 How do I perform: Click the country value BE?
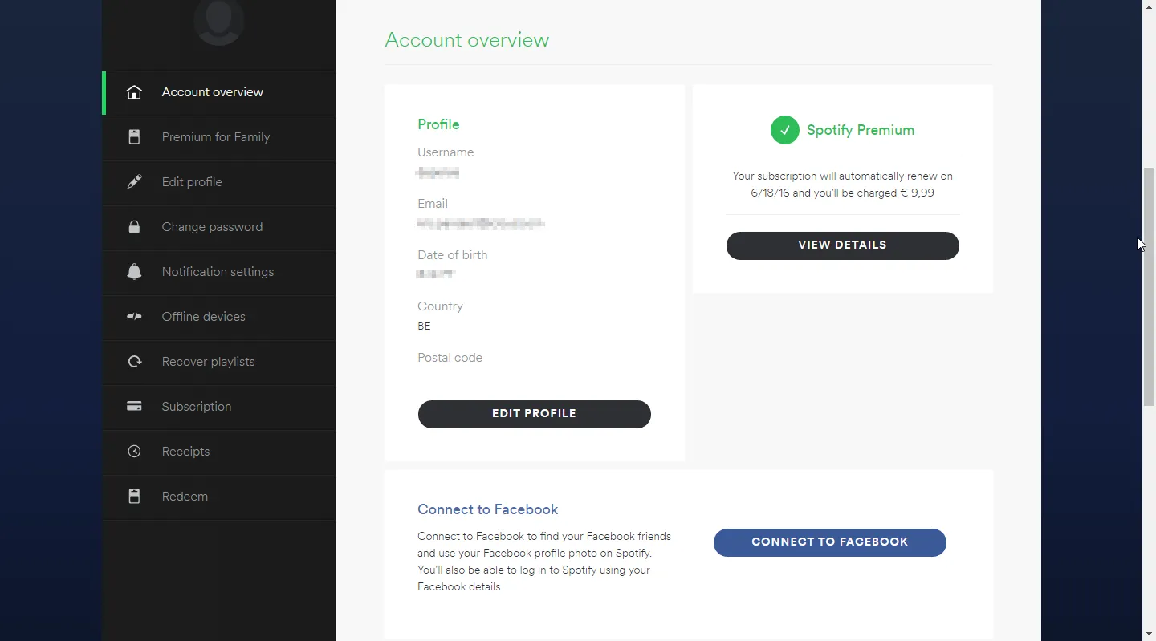(424, 327)
